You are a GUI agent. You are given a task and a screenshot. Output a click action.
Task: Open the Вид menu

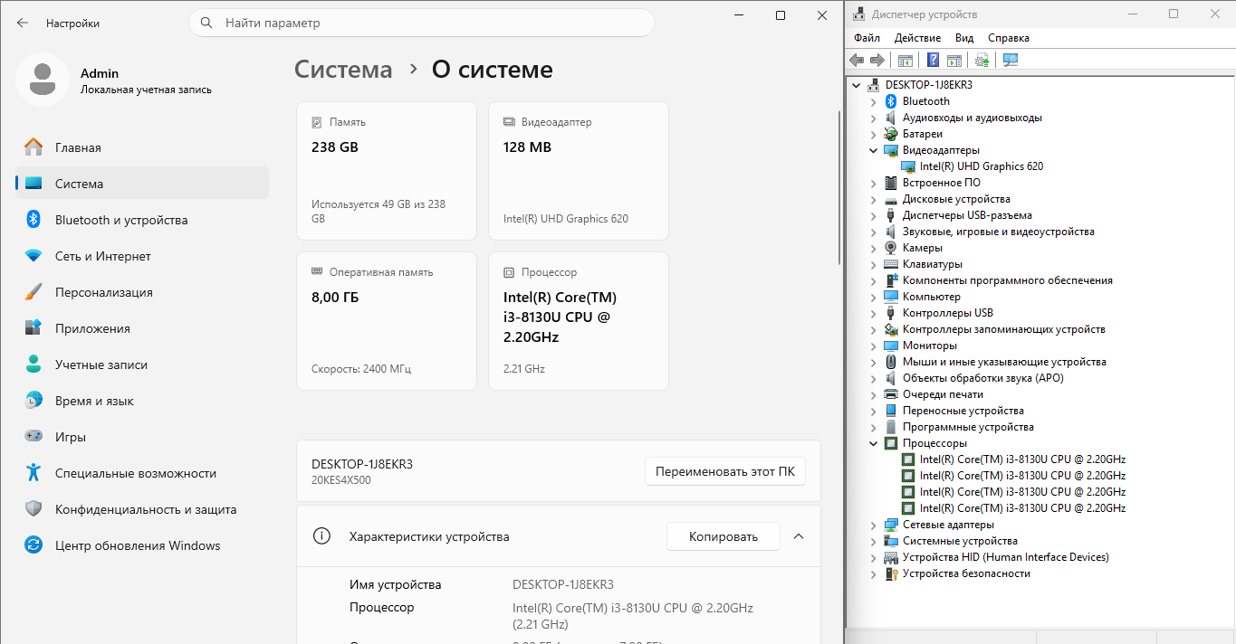pos(964,38)
